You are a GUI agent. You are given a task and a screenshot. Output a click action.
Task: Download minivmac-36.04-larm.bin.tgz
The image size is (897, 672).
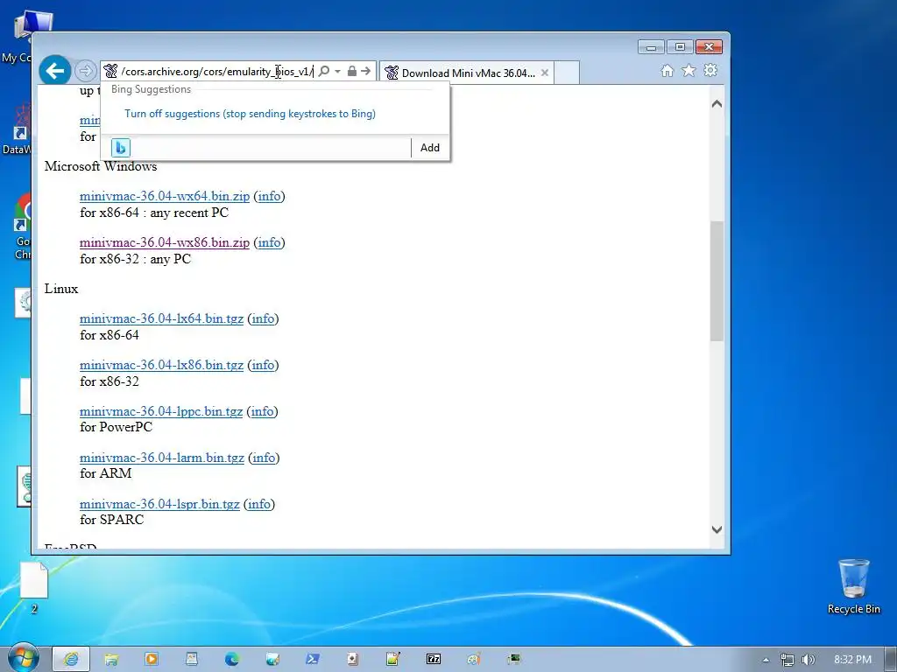coord(162,457)
